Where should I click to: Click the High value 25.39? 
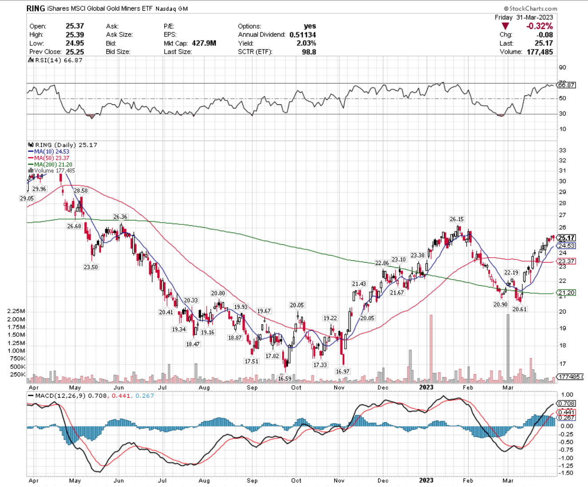75,35
